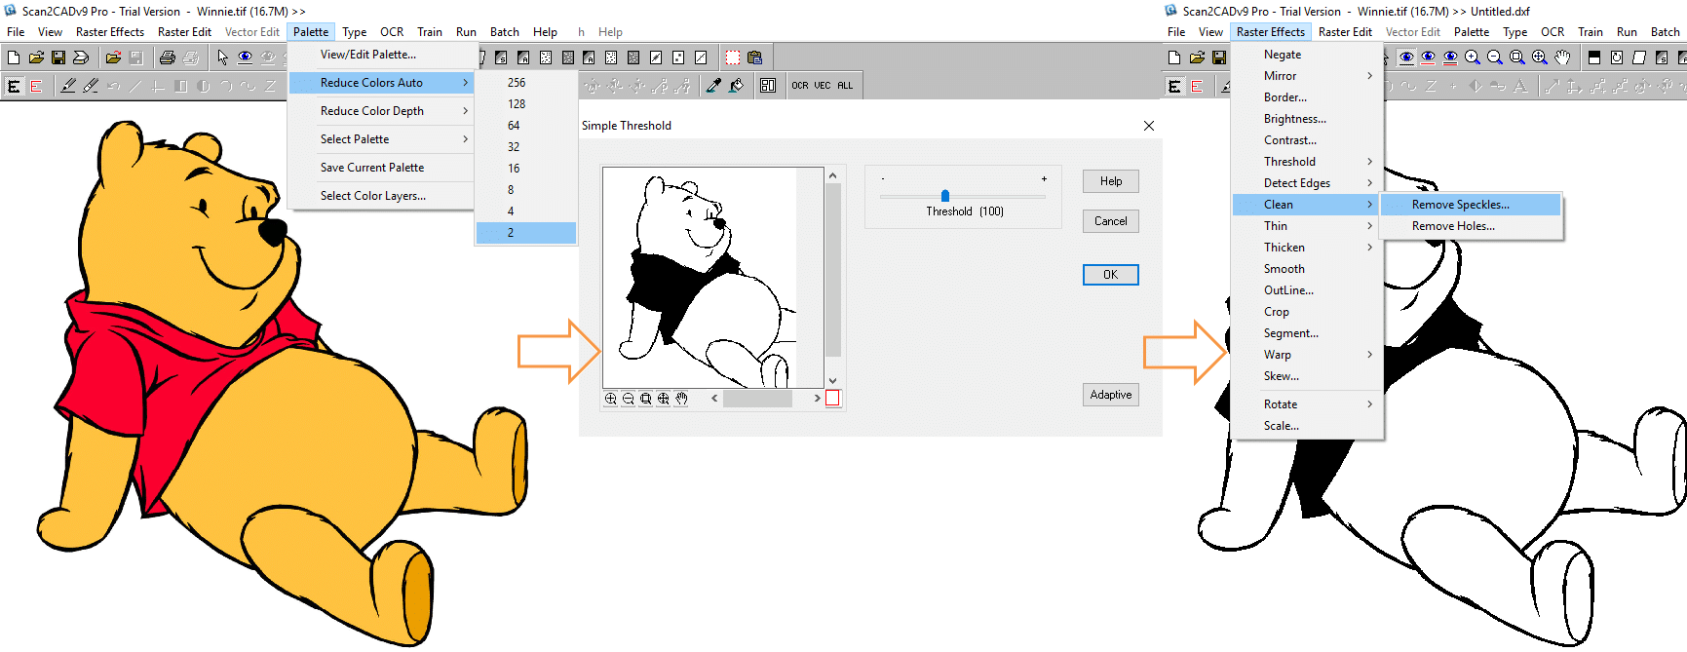Close the Simple Threshold dialog
The width and height of the screenshot is (1687, 652).
tap(1149, 126)
